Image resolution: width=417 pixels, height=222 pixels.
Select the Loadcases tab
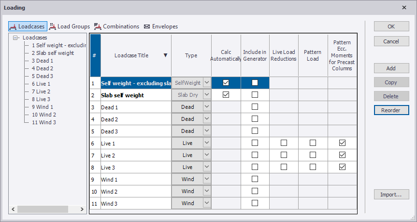[28, 26]
